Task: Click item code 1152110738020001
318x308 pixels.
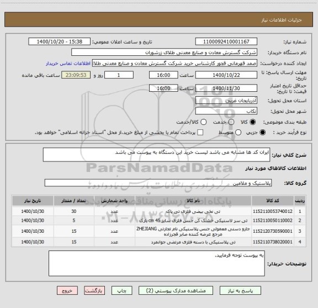Action: 273,242
